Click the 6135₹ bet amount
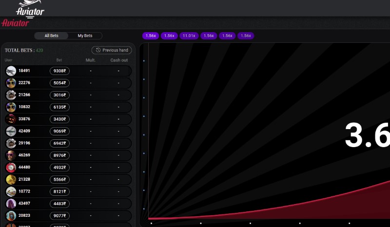This screenshot has width=390, height=227. click(x=59, y=107)
